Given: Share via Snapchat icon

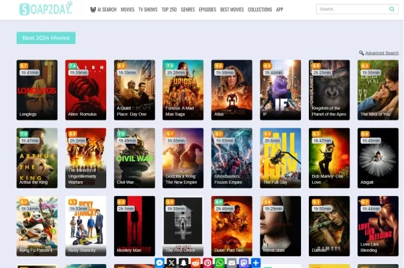Looking at the screenshot, I should 183,263.
